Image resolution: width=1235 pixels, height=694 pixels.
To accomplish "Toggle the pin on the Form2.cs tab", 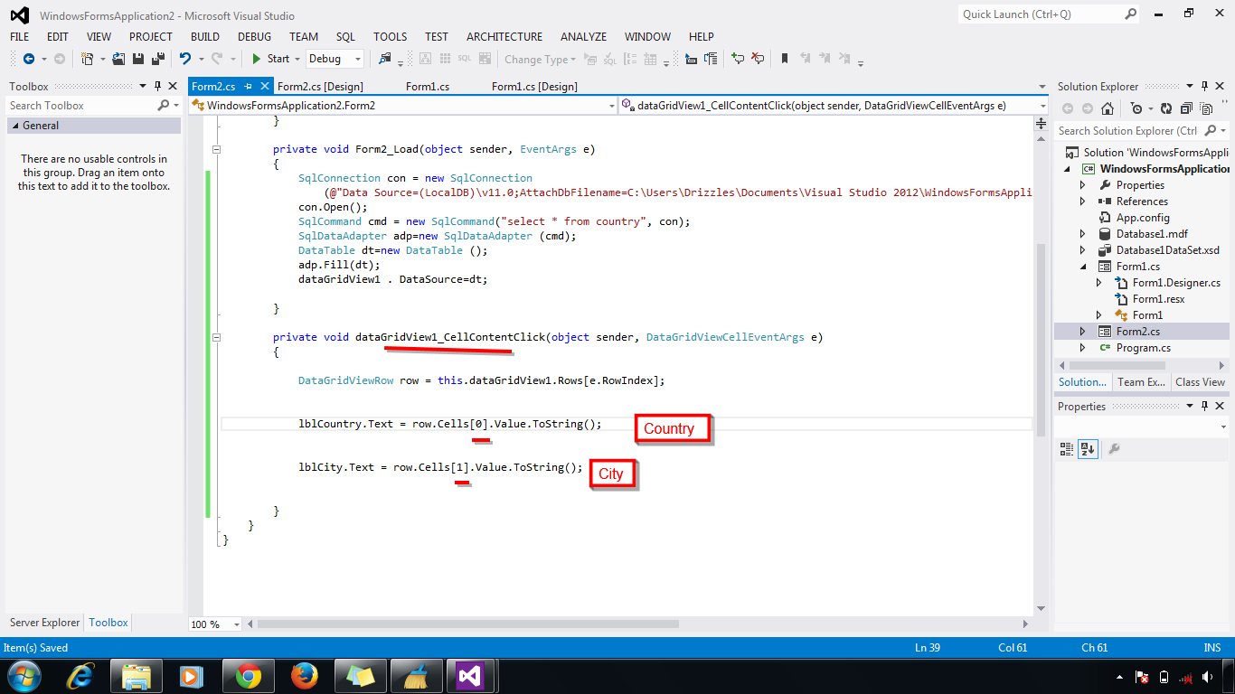I will pos(248,87).
